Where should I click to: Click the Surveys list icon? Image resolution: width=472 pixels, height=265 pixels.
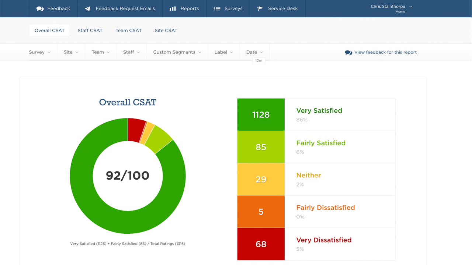(x=217, y=8)
